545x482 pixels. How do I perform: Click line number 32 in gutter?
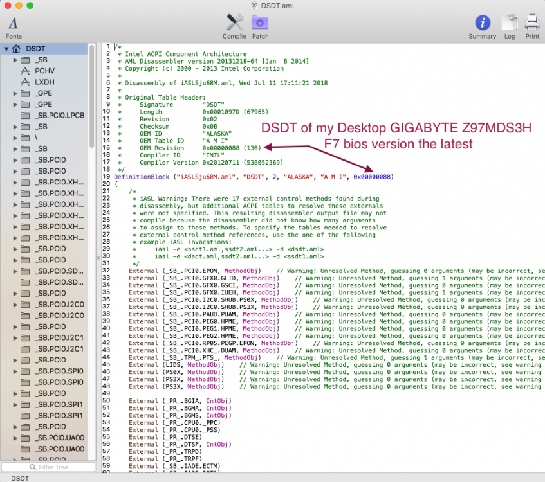(106, 271)
